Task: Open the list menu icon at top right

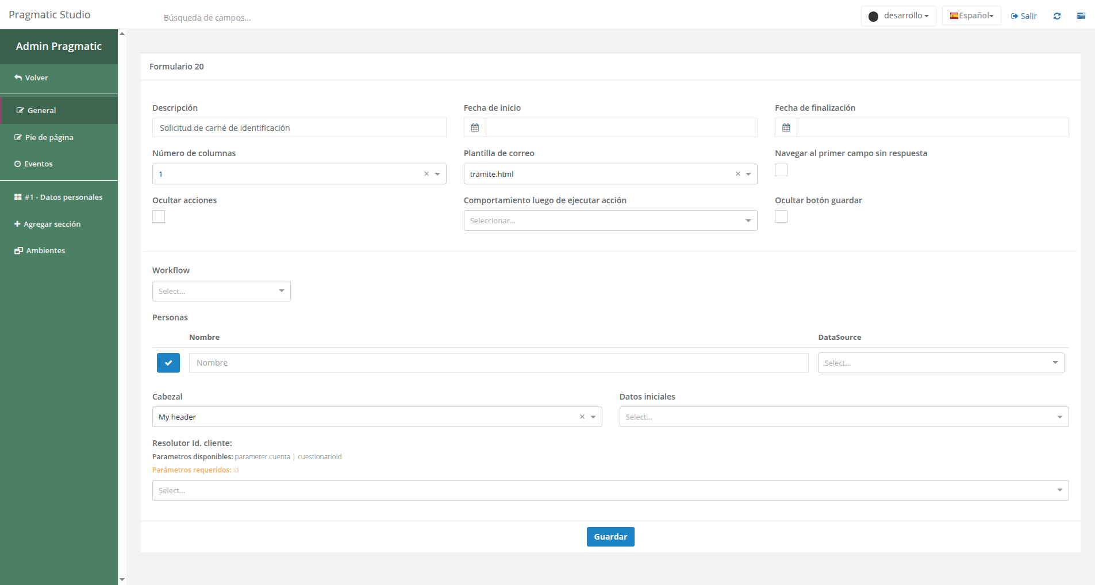Action: tap(1081, 16)
